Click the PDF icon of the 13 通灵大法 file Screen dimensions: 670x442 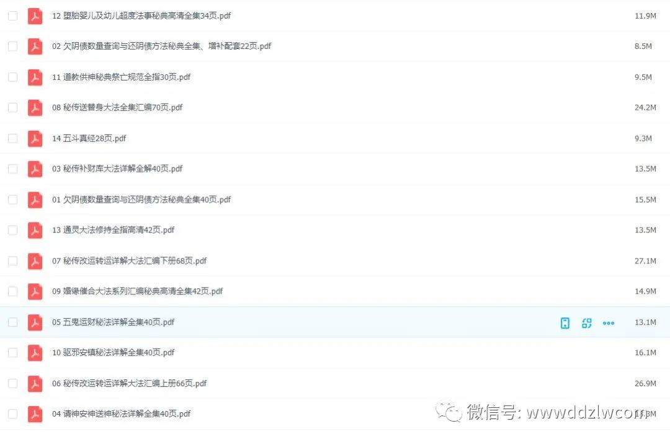[35, 230]
